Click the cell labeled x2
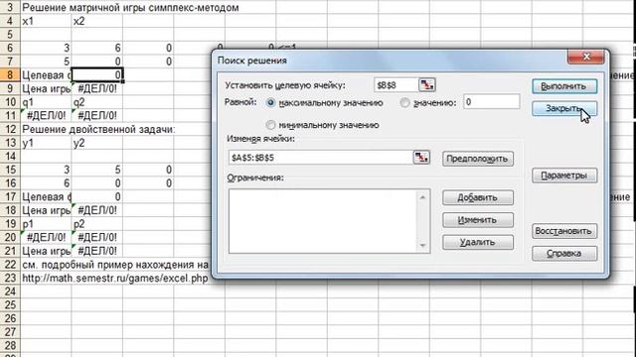The width and height of the screenshot is (636, 357). (97, 21)
